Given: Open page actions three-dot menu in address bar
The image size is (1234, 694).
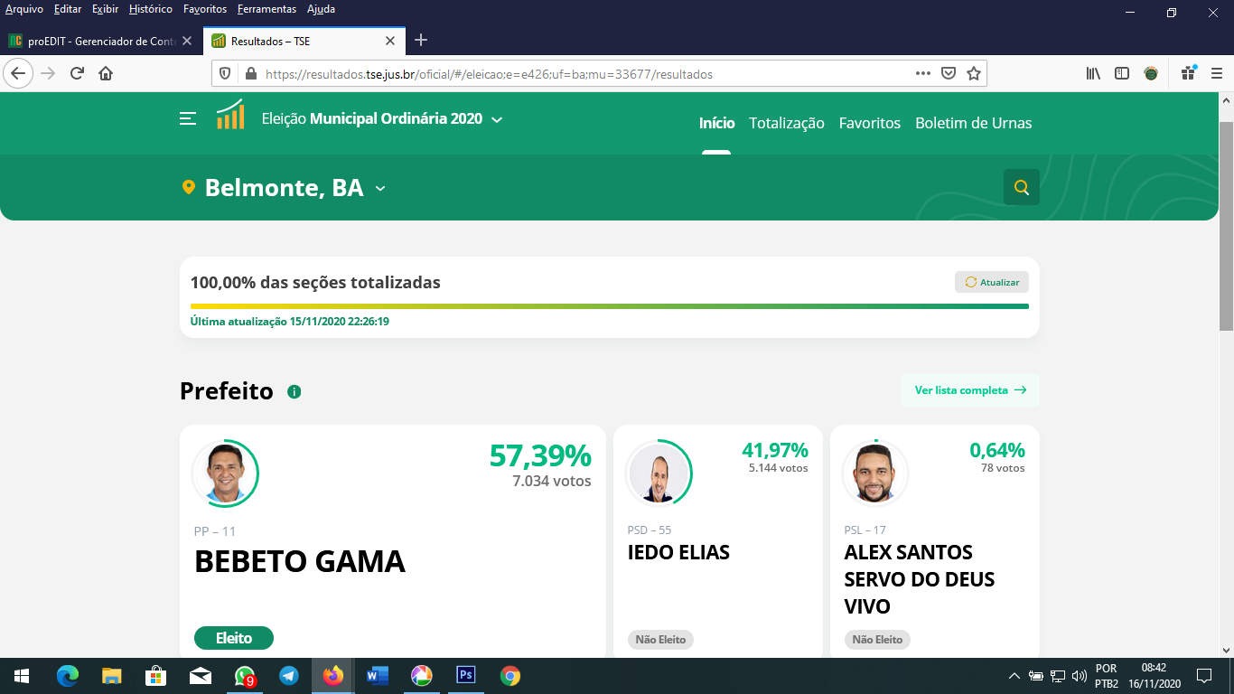Looking at the screenshot, I should (922, 74).
